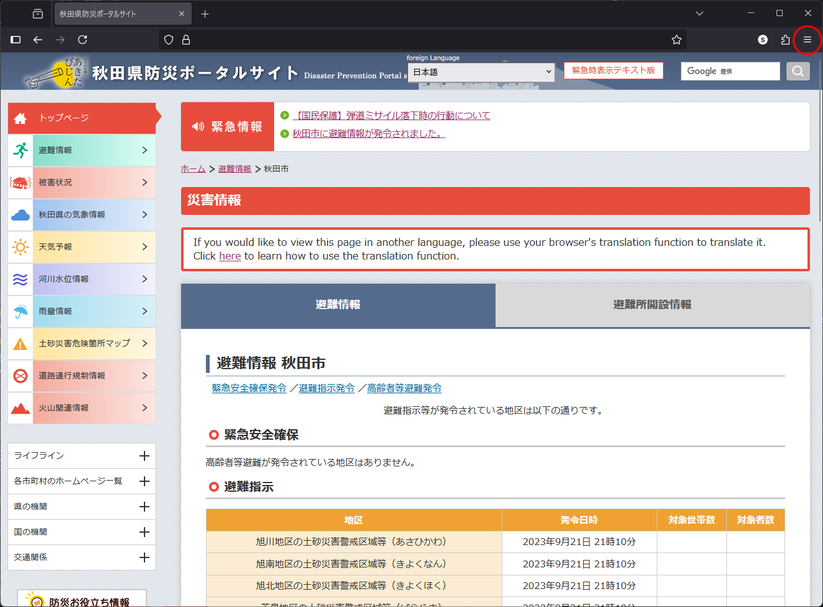The width and height of the screenshot is (823, 607).
Task: Click the 旭川地区の土砂災害警戒区域等 table cell
Action: 354,542
